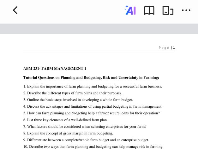This screenshot has width=198, height=149.
Task: Open the three-dot more options menu
Action: 186,10
